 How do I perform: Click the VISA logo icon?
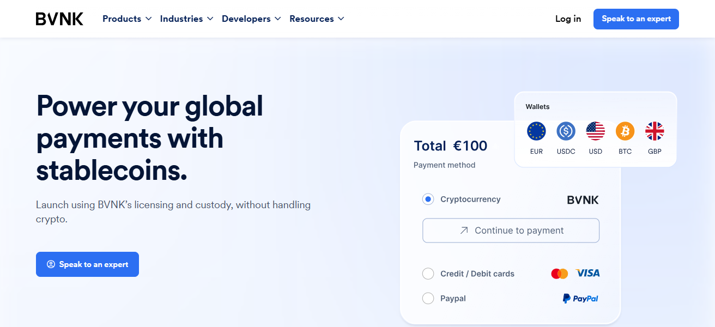click(587, 273)
